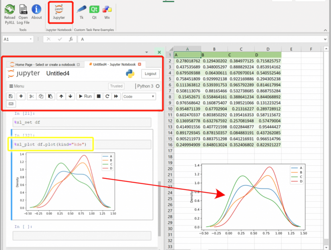Click the Trusted notebook indicator
The width and height of the screenshot is (331, 250).
coord(116,86)
